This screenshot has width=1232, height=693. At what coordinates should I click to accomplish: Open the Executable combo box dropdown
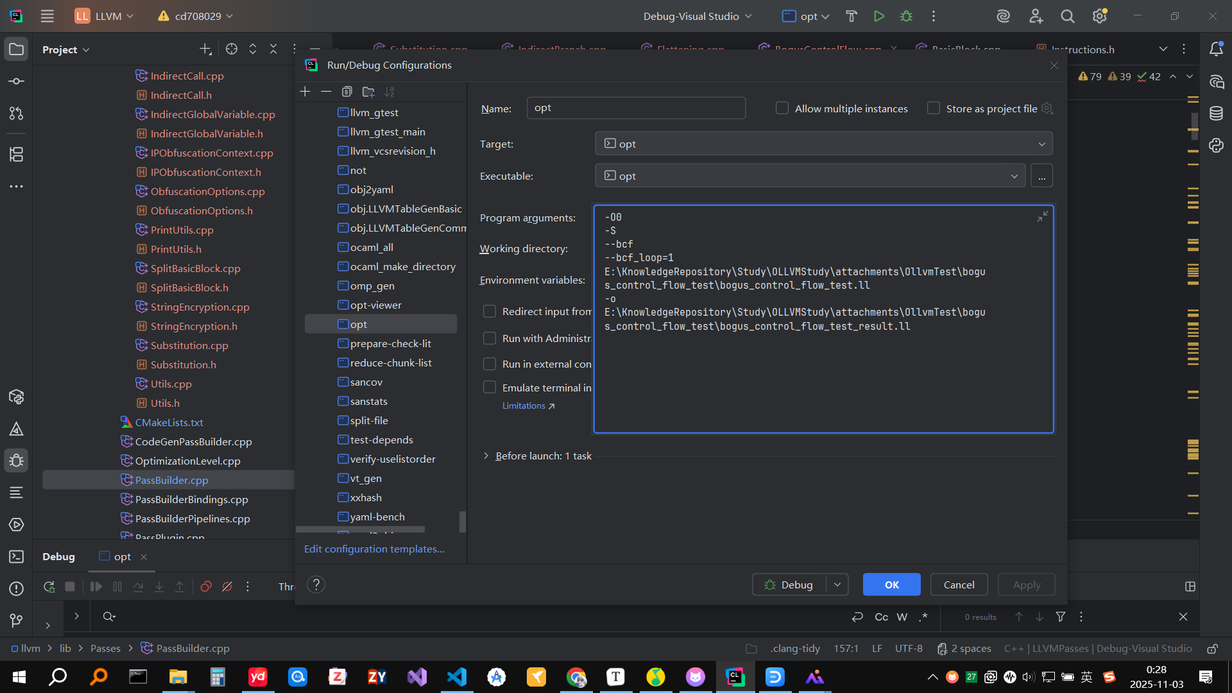click(x=1014, y=176)
